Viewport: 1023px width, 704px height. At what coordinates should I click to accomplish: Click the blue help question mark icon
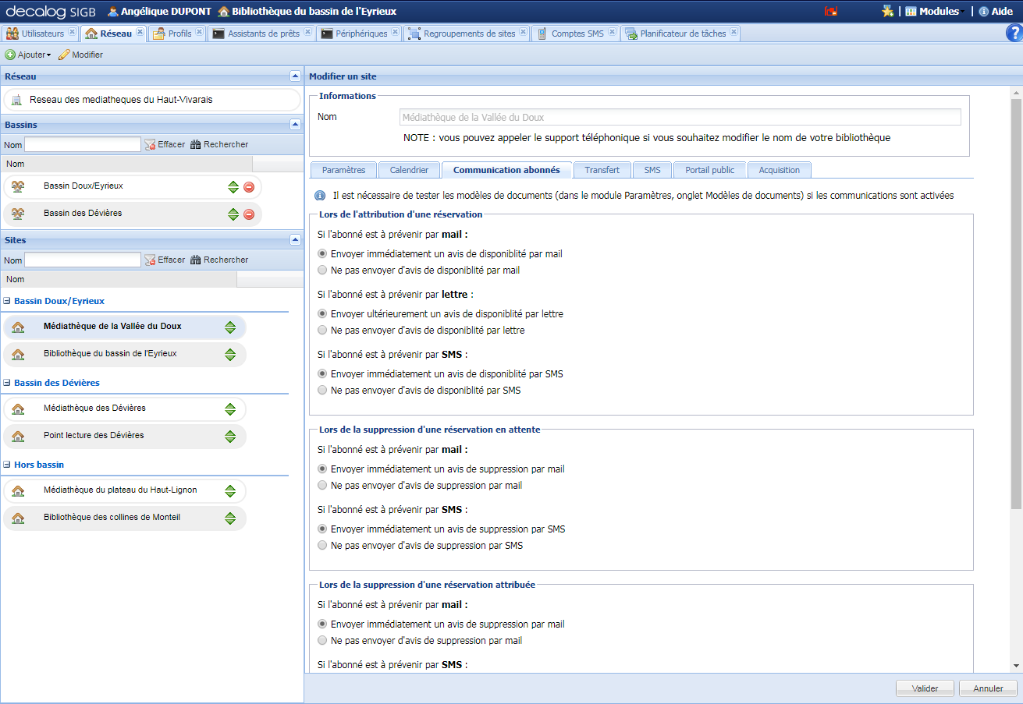(x=1014, y=33)
